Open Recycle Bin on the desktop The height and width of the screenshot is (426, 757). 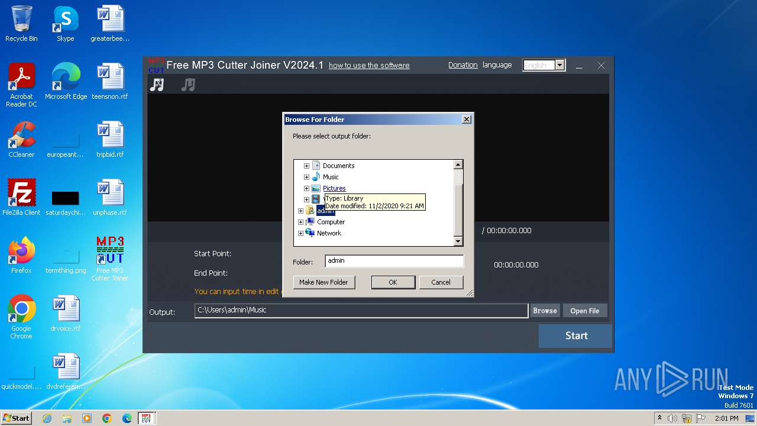[21, 24]
